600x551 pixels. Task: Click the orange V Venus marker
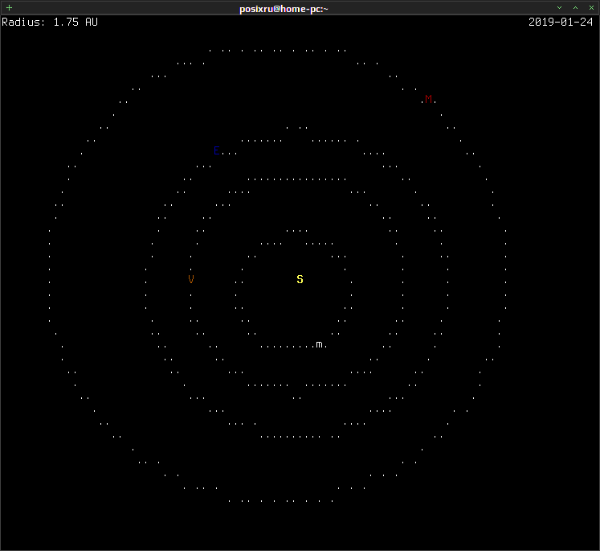[x=191, y=279]
